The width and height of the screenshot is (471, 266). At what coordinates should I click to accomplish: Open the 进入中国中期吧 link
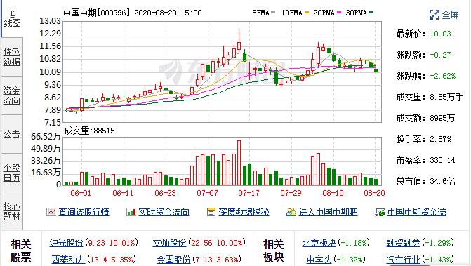pos(328,212)
